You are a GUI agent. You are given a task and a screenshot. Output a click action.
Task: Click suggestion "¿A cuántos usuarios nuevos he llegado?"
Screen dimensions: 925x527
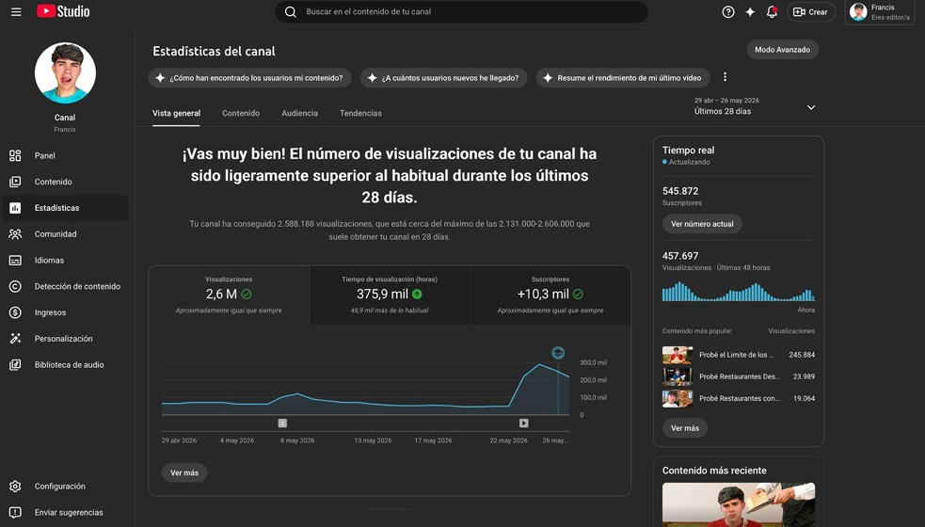click(x=443, y=78)
